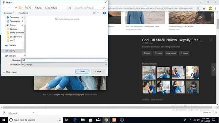Click Share button in Chrome image panel
This screenshot has width=219, height=123.
click(184, 53)
